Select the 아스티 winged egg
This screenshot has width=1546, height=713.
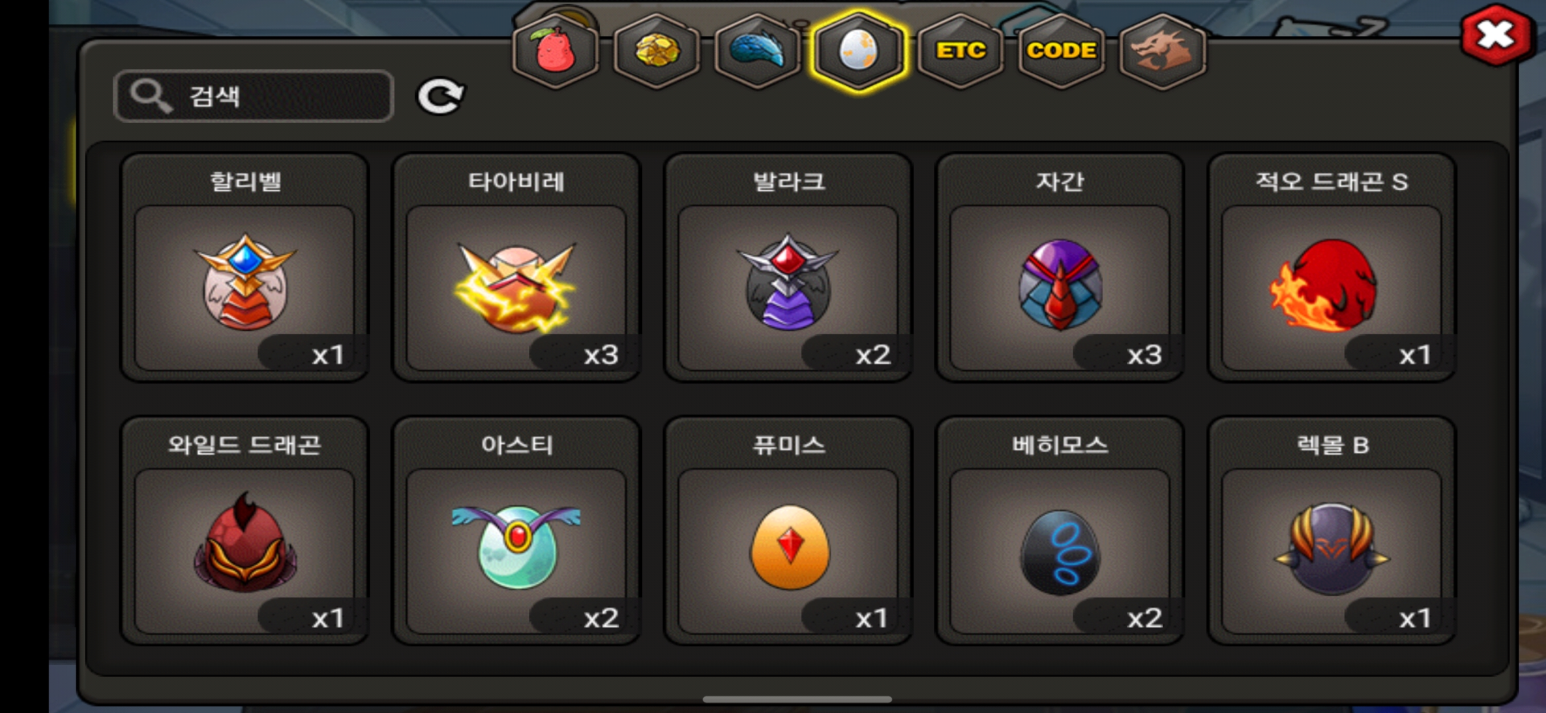[516, 531]
